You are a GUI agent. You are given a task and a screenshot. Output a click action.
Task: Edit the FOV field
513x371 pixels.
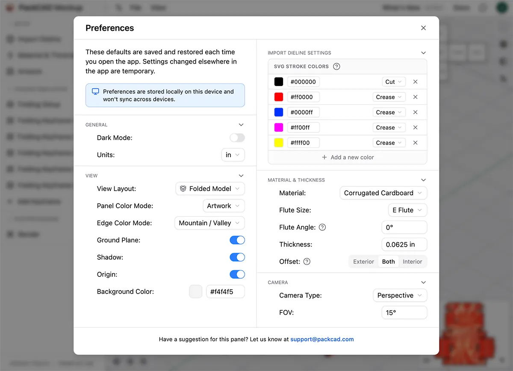(x=404, y=312)
